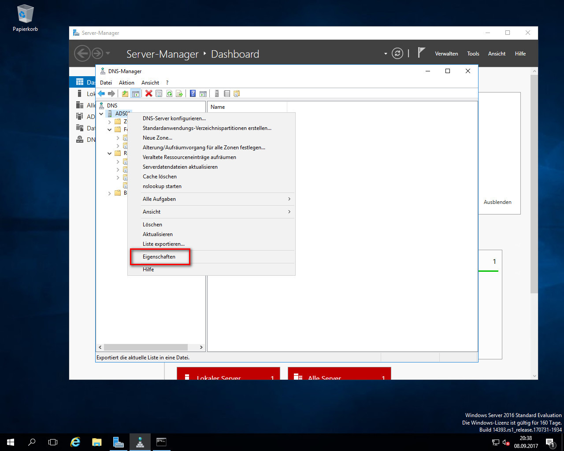Choose Neue Zone... from context menu
Viewport: 564px width, 451px height.
(157, 138)
